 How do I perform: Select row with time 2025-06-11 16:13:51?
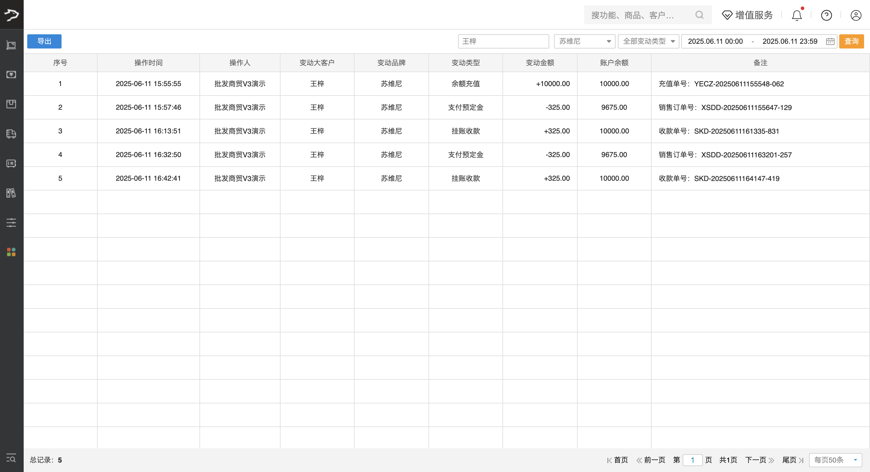coord(447,131)
